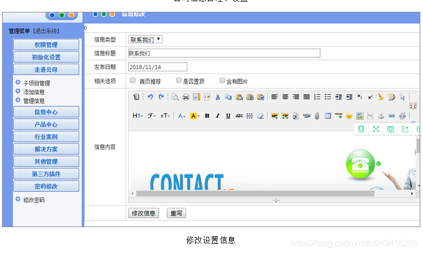Open the 子项目管理 link
The image size is (423, 253).
[x=37, y=83]
